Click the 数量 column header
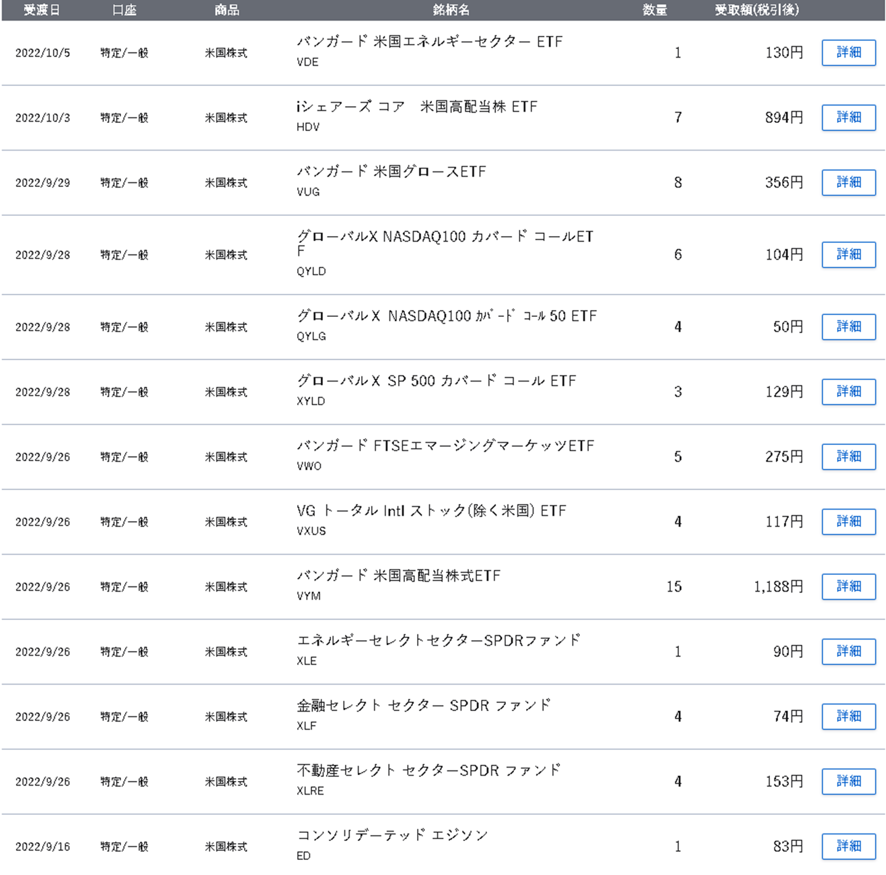886x875 pixels. pos(655,10)
